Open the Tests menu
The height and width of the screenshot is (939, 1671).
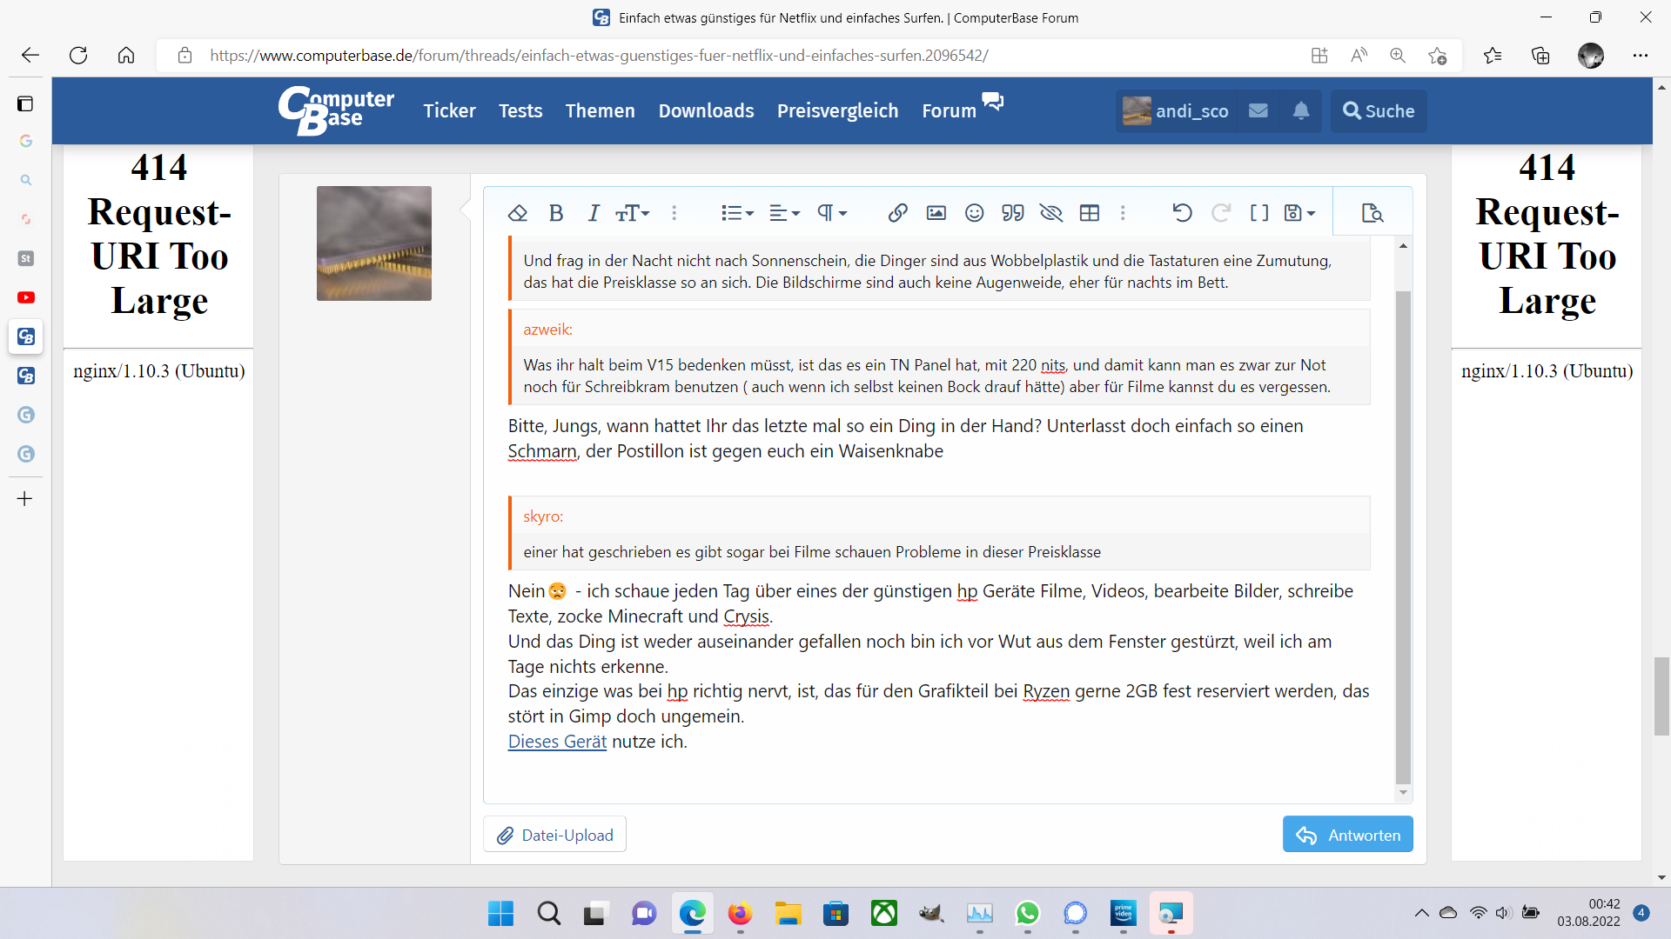pos(520,111)
